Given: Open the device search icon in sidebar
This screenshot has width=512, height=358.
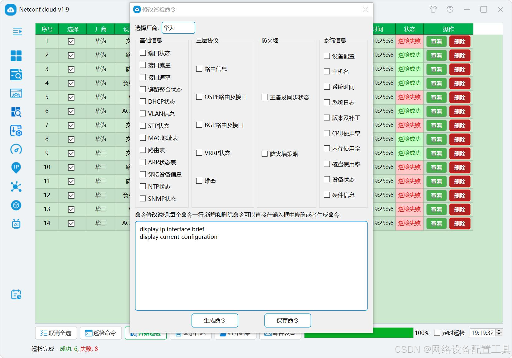Looking at the screenshot, I should [x=16, y=75].
